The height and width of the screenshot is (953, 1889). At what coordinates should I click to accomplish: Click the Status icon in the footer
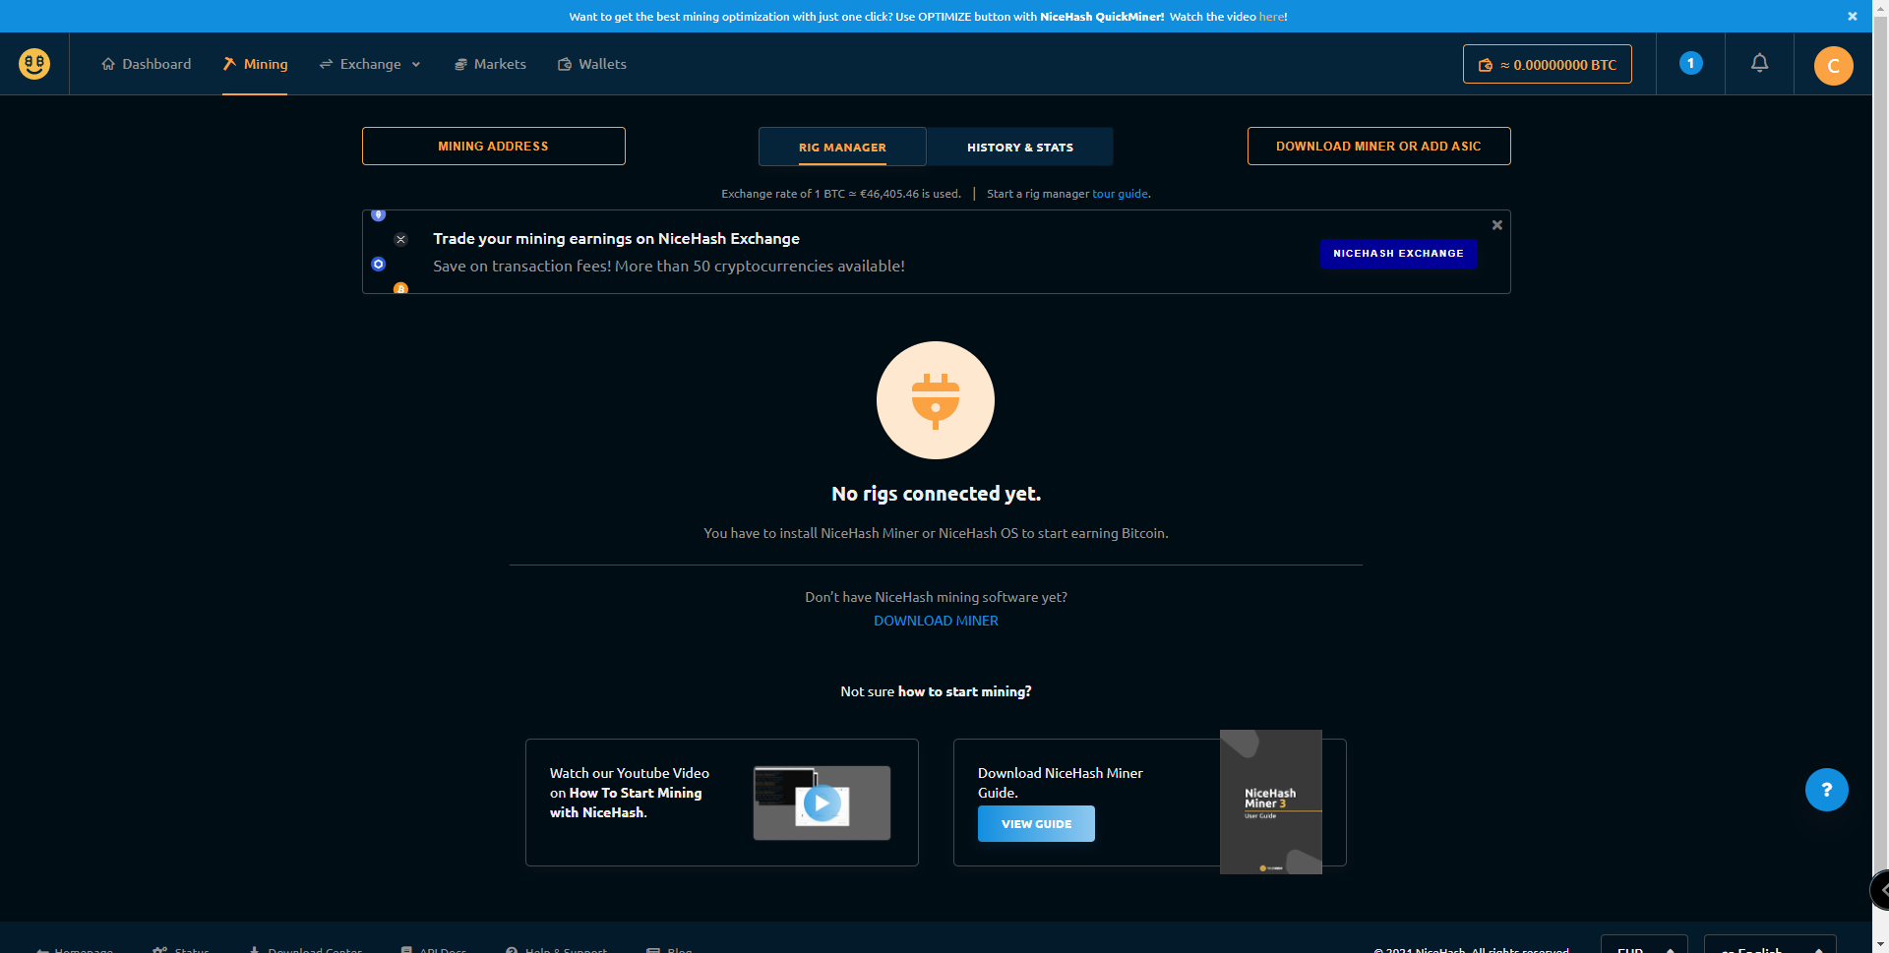(x=160, y=948)
